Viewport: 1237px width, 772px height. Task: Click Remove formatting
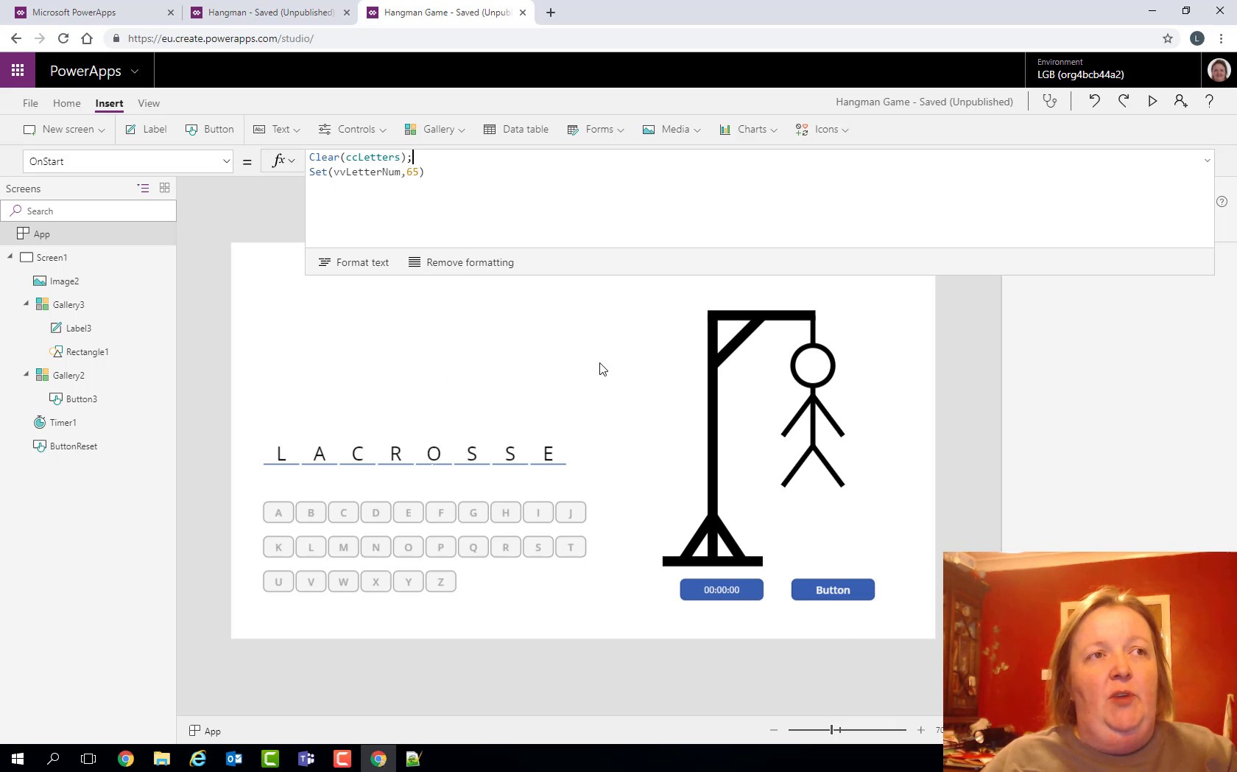coord(462,262)
